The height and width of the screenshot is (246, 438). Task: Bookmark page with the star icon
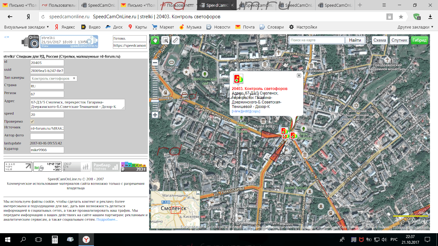401,17
